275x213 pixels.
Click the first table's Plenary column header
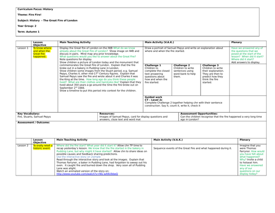pos(237,42)
